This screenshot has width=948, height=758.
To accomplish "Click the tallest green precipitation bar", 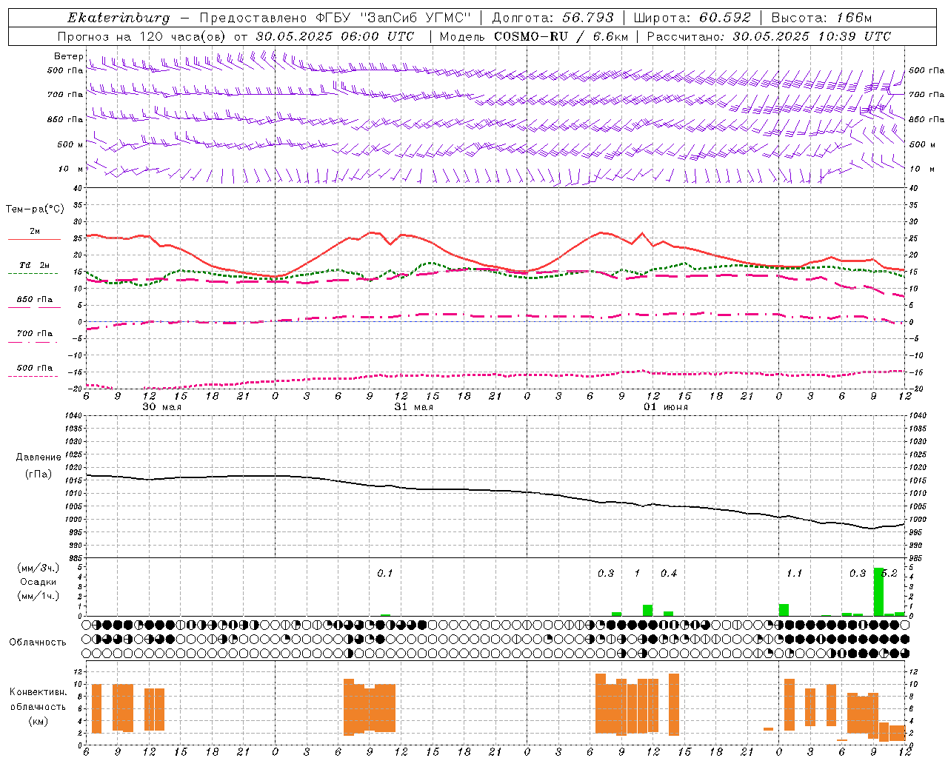I will [x=878, y=591].
